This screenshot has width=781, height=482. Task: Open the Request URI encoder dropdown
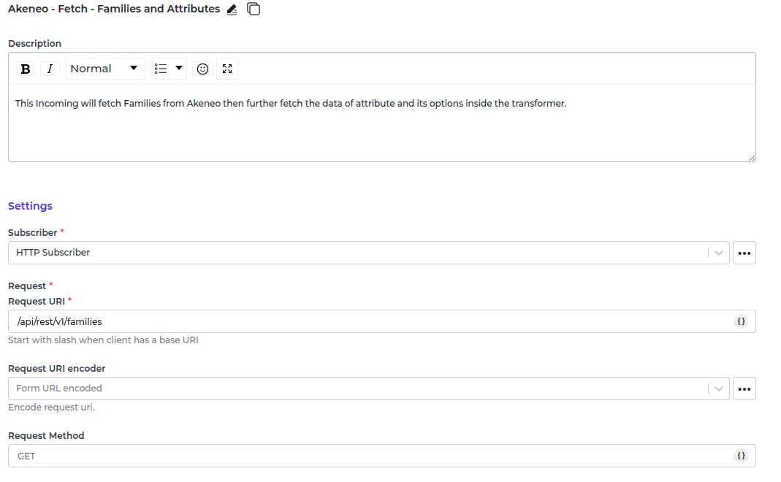coord(369,389)
